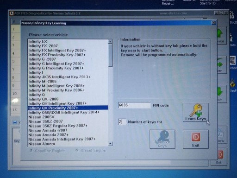Click the grayed Remove Keys button
Viewport: 237px width, 178px height.
[162, 139]
